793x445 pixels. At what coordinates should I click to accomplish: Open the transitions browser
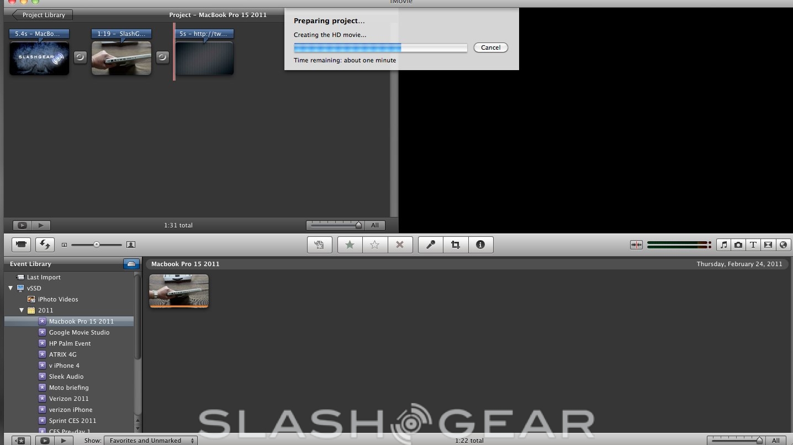[768, 245]
